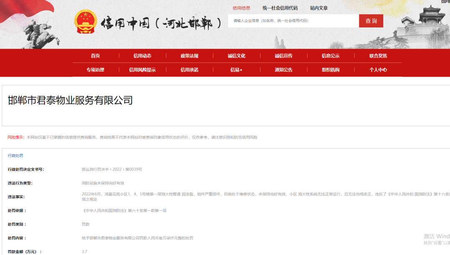Screen dimensions: 450x255
Task: Click the 违法行为类型 field label
Action: 20,183
